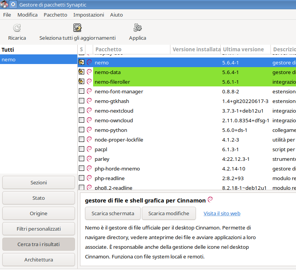Viewport: 296px width, 270px height.
Task: Tick the php-horde-mnemo checkbox
Action: coord(82,168)
